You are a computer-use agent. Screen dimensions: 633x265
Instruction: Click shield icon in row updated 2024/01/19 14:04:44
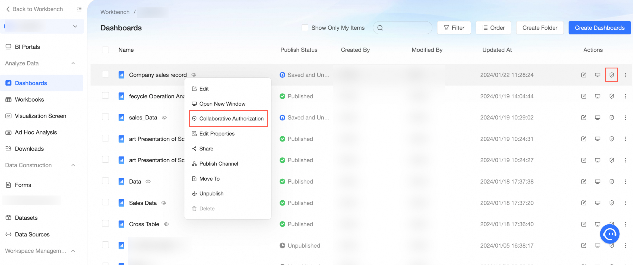(x=612, y=96)
